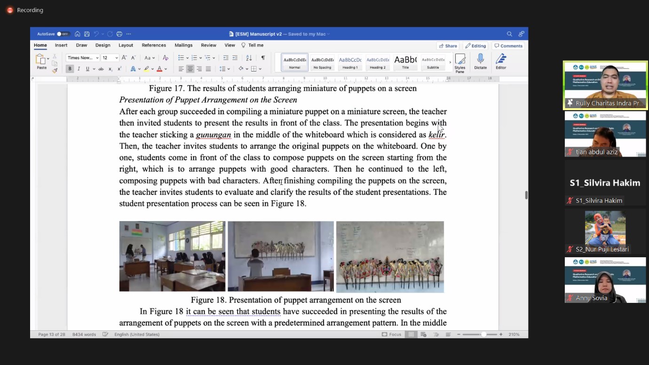Switch to Print Layout view in status bar
649x365 pixels.
(x=412, y=334)
